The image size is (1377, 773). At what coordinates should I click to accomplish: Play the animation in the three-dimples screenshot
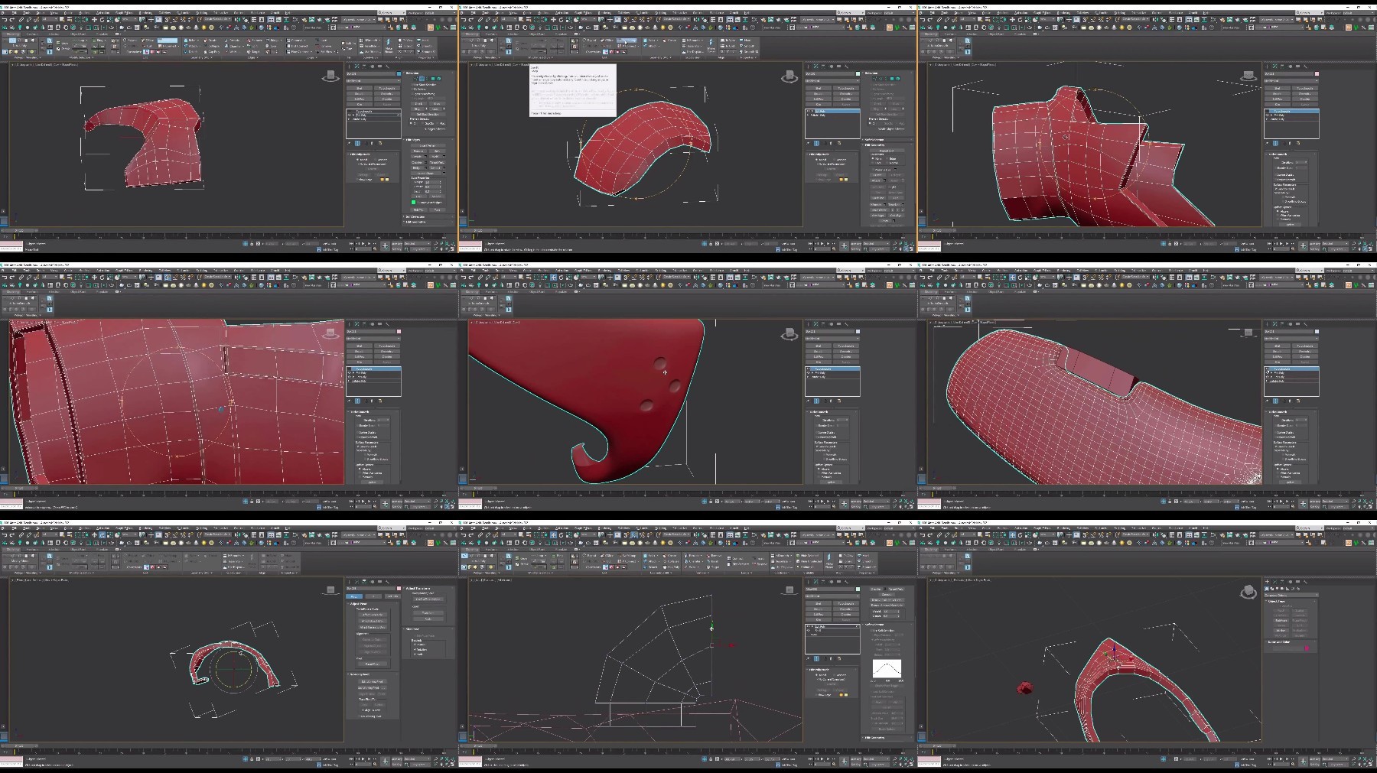pos(822,501)
